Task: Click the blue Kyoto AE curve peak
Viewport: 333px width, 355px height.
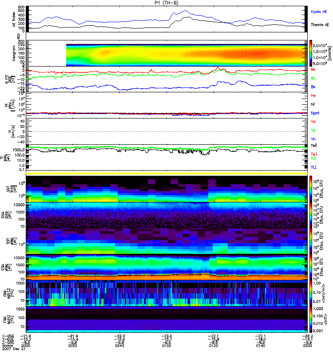Action: 185,10
